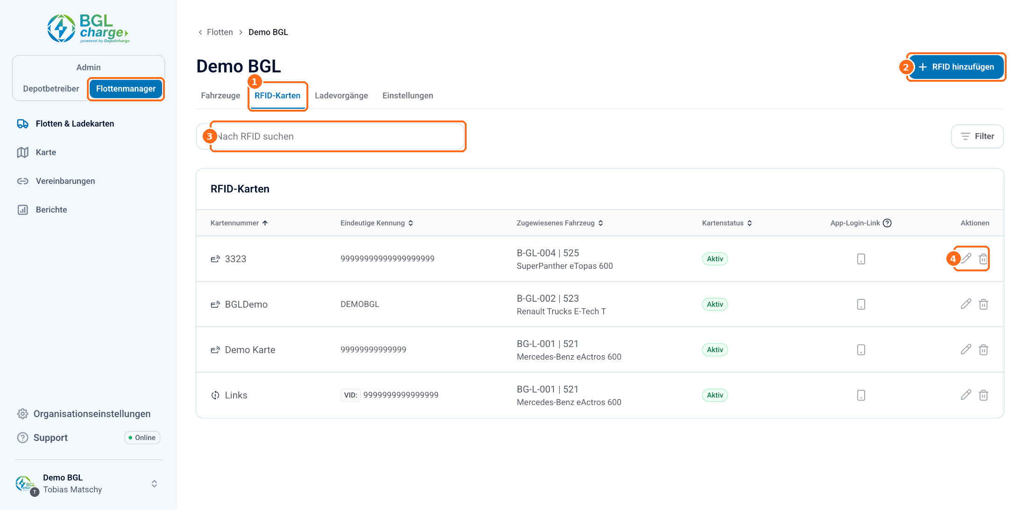This screenshot has width=1023, height=510.
Task: Click the VID: tag in Links row
Action: pyautogui.click(x=350, y=395)
